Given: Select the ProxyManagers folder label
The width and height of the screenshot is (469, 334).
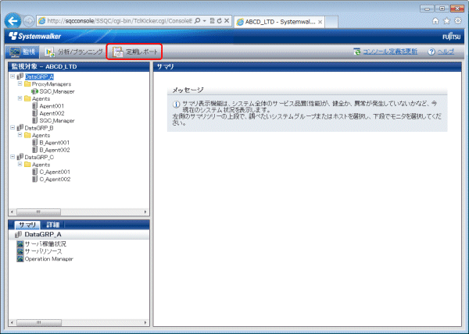Looking at the screenshot, I should pyautogui.click(x=52, y=84).
